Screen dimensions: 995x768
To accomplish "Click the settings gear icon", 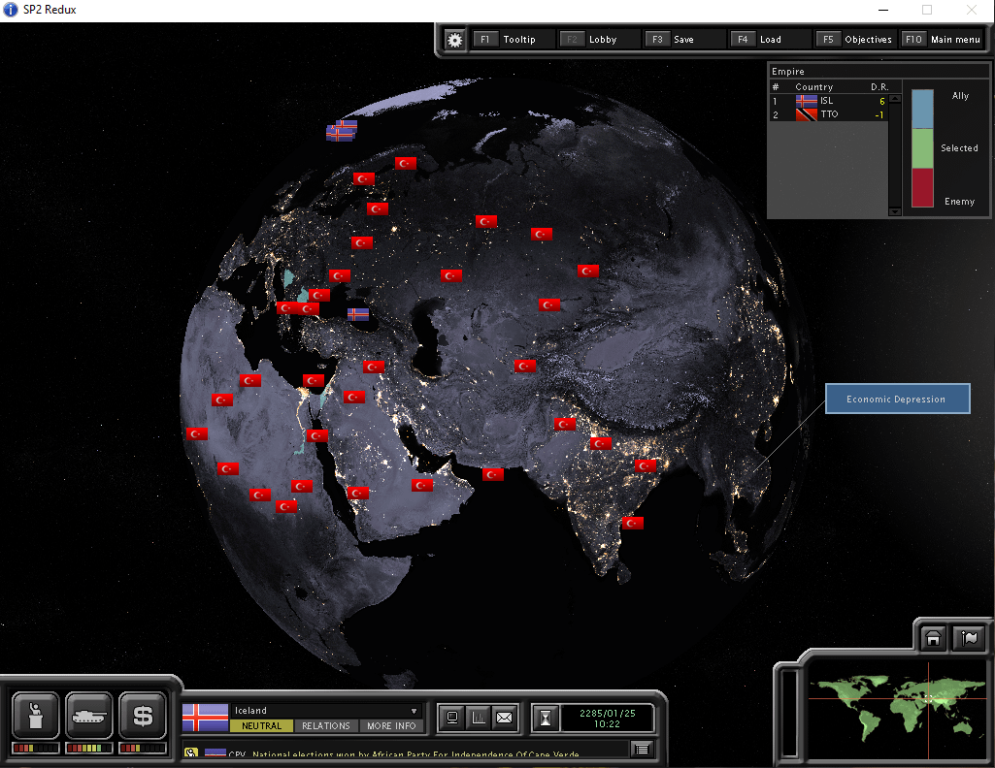I will point(454,40).
